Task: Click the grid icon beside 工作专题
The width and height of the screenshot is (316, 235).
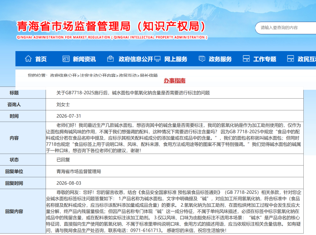Action: 246,59
